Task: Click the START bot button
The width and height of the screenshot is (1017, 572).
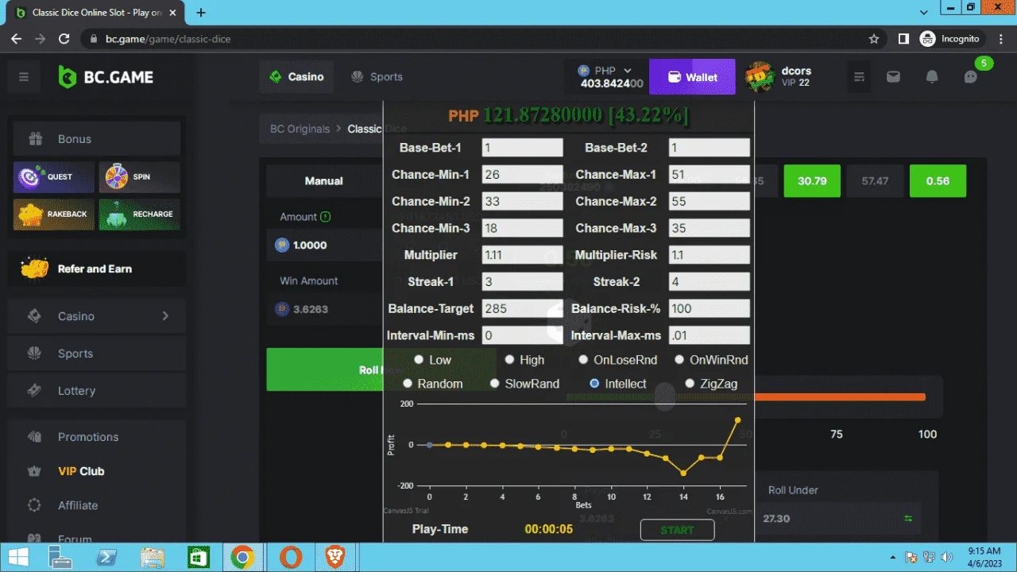Action: click(677, 530)
